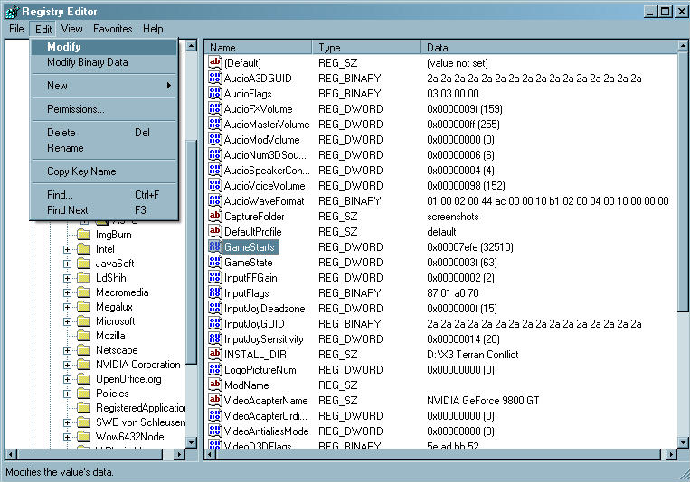
Task: Expand the Intel registry key
Action: [67, 249]
